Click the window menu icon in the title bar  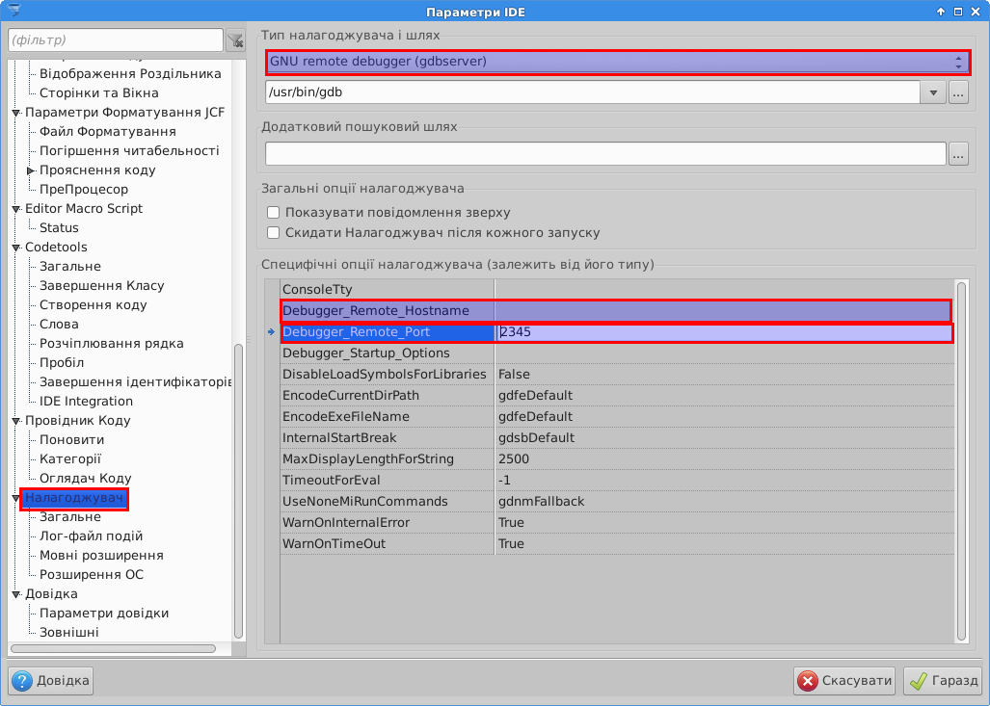pyautogui.click(x=13, y=11)
